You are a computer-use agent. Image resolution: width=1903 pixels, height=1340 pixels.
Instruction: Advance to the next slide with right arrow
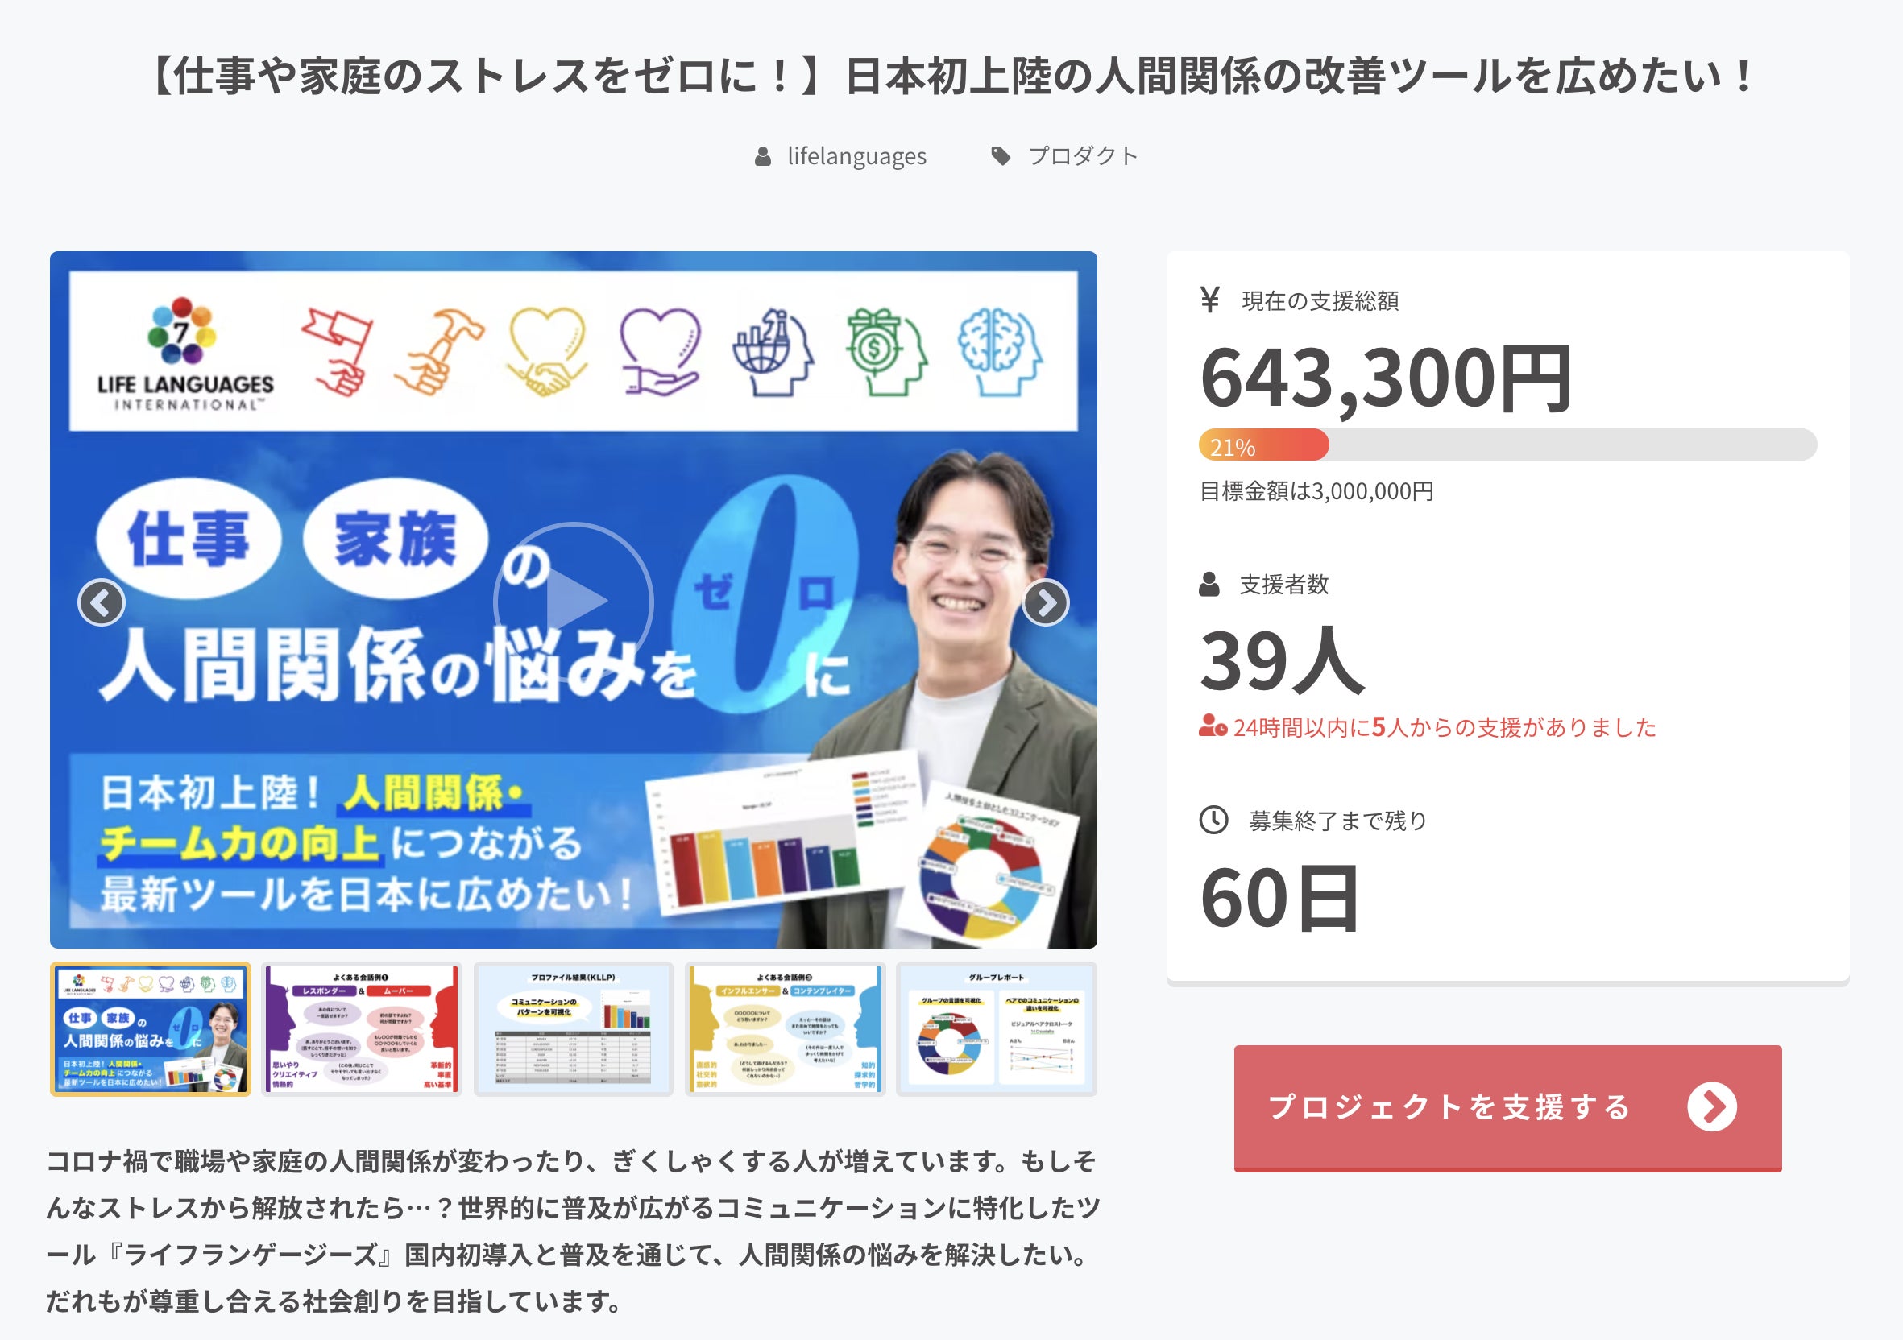(x=1046, y=602)
